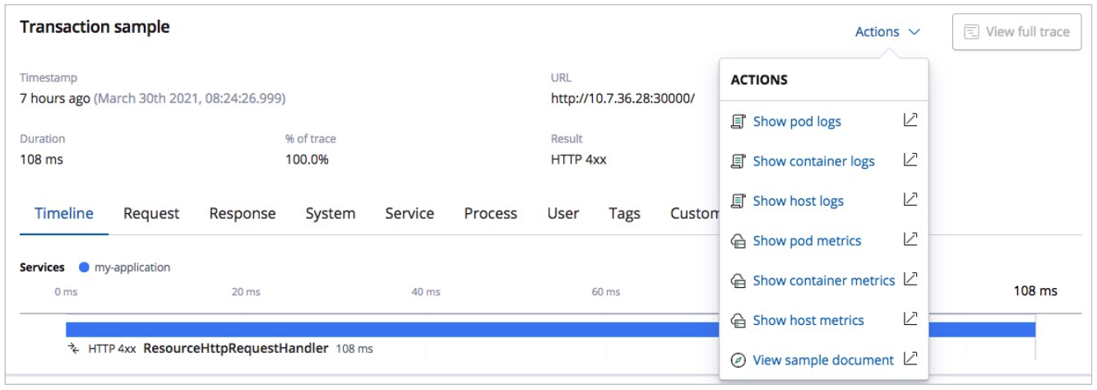Click the metrics icon beside Show container metrics
Image resolution: width=1097 pixels, height=390 pixels.
pos(738,281)
